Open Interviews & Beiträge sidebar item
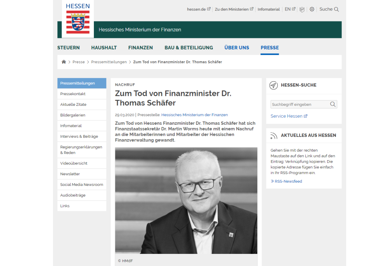 [x=82, y=136]
